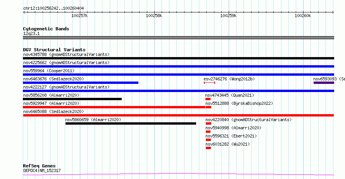Click the small red bar under nsv4220840
345x179 pixels.
209,123
